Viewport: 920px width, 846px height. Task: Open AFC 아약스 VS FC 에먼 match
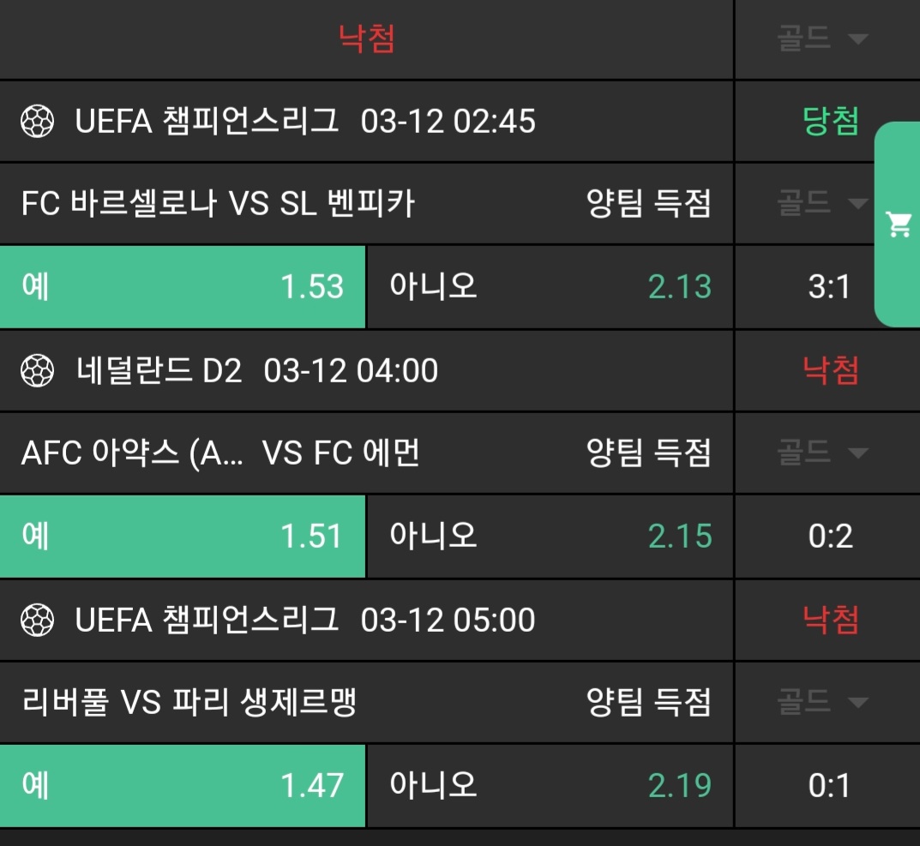(x=220, y=453)
